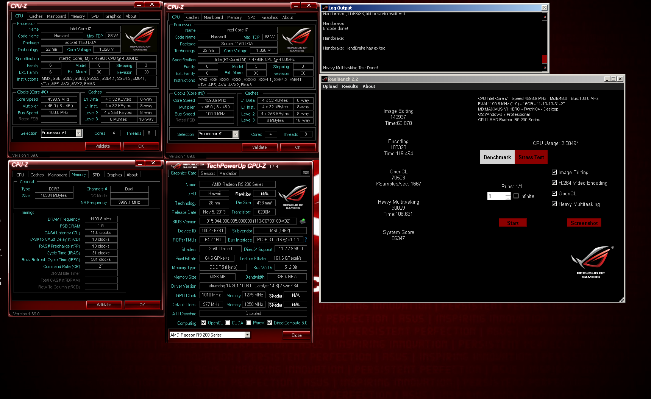Switch to the Validation tab in GPU-Z
Viewport: 651px width, 399px height.
[228, 173]
